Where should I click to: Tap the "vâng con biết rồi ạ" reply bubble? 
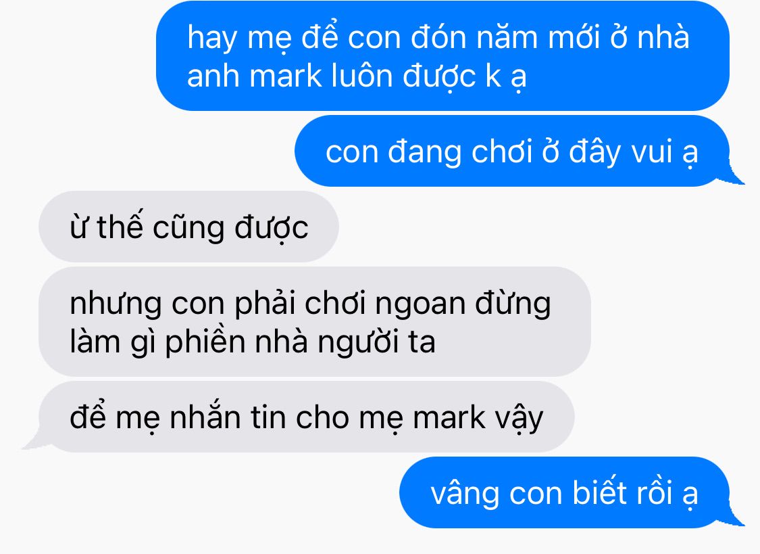point(565,492)
